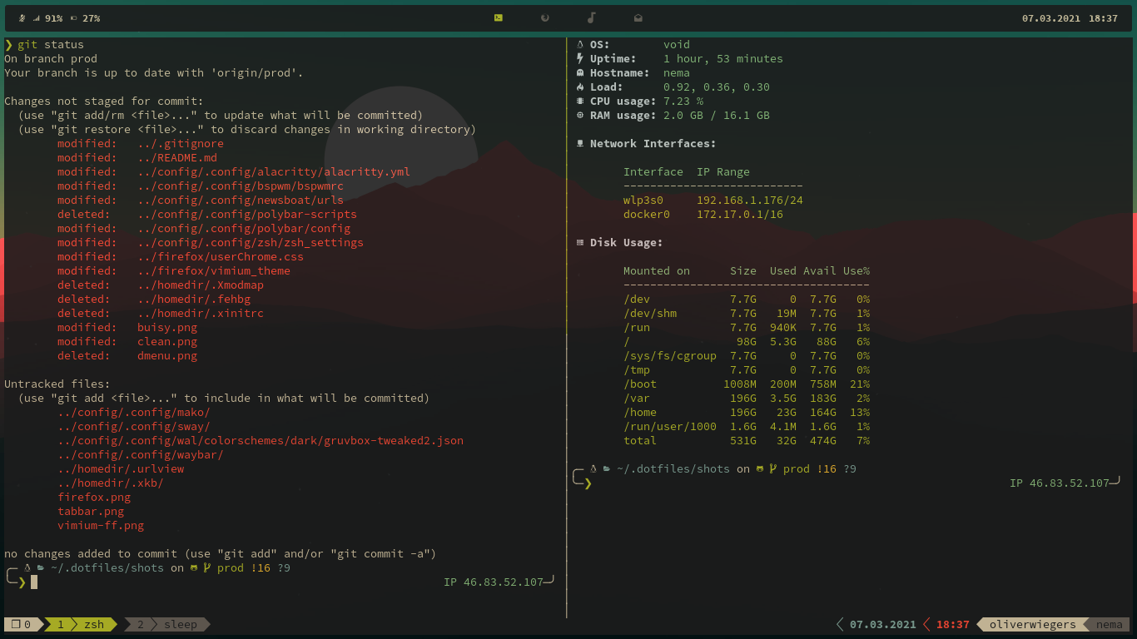Click the git branch icon in right pane prompt
Screen dimensions: 1137x639
coord(773,469)
